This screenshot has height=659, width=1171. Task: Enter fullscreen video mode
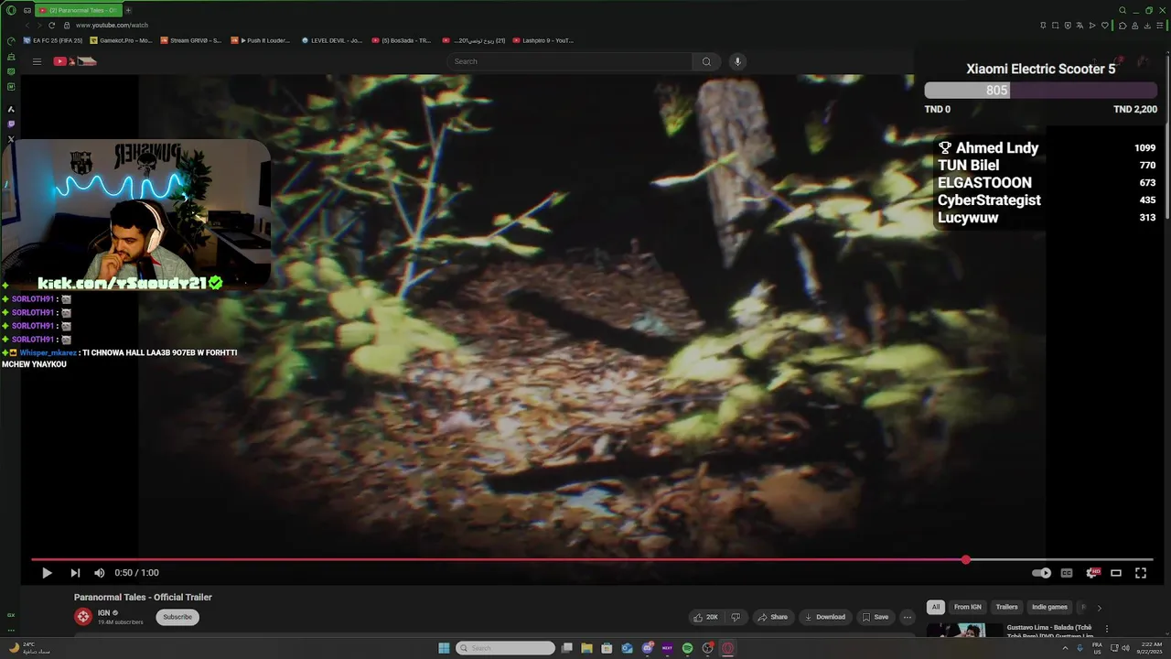pos(1141,573)
